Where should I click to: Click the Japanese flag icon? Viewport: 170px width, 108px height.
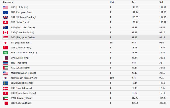click(x=5, y=43)
